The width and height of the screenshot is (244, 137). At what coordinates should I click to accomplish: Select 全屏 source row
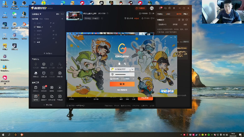click(48, 42)
